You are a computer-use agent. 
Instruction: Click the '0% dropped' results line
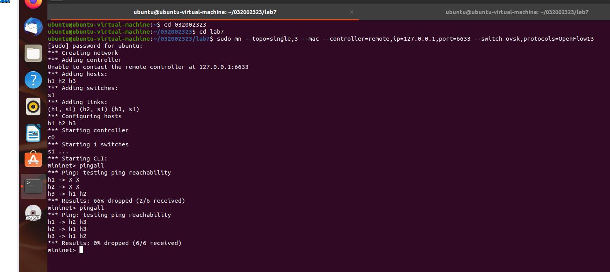pyautogui.click(x=115, y=243)
